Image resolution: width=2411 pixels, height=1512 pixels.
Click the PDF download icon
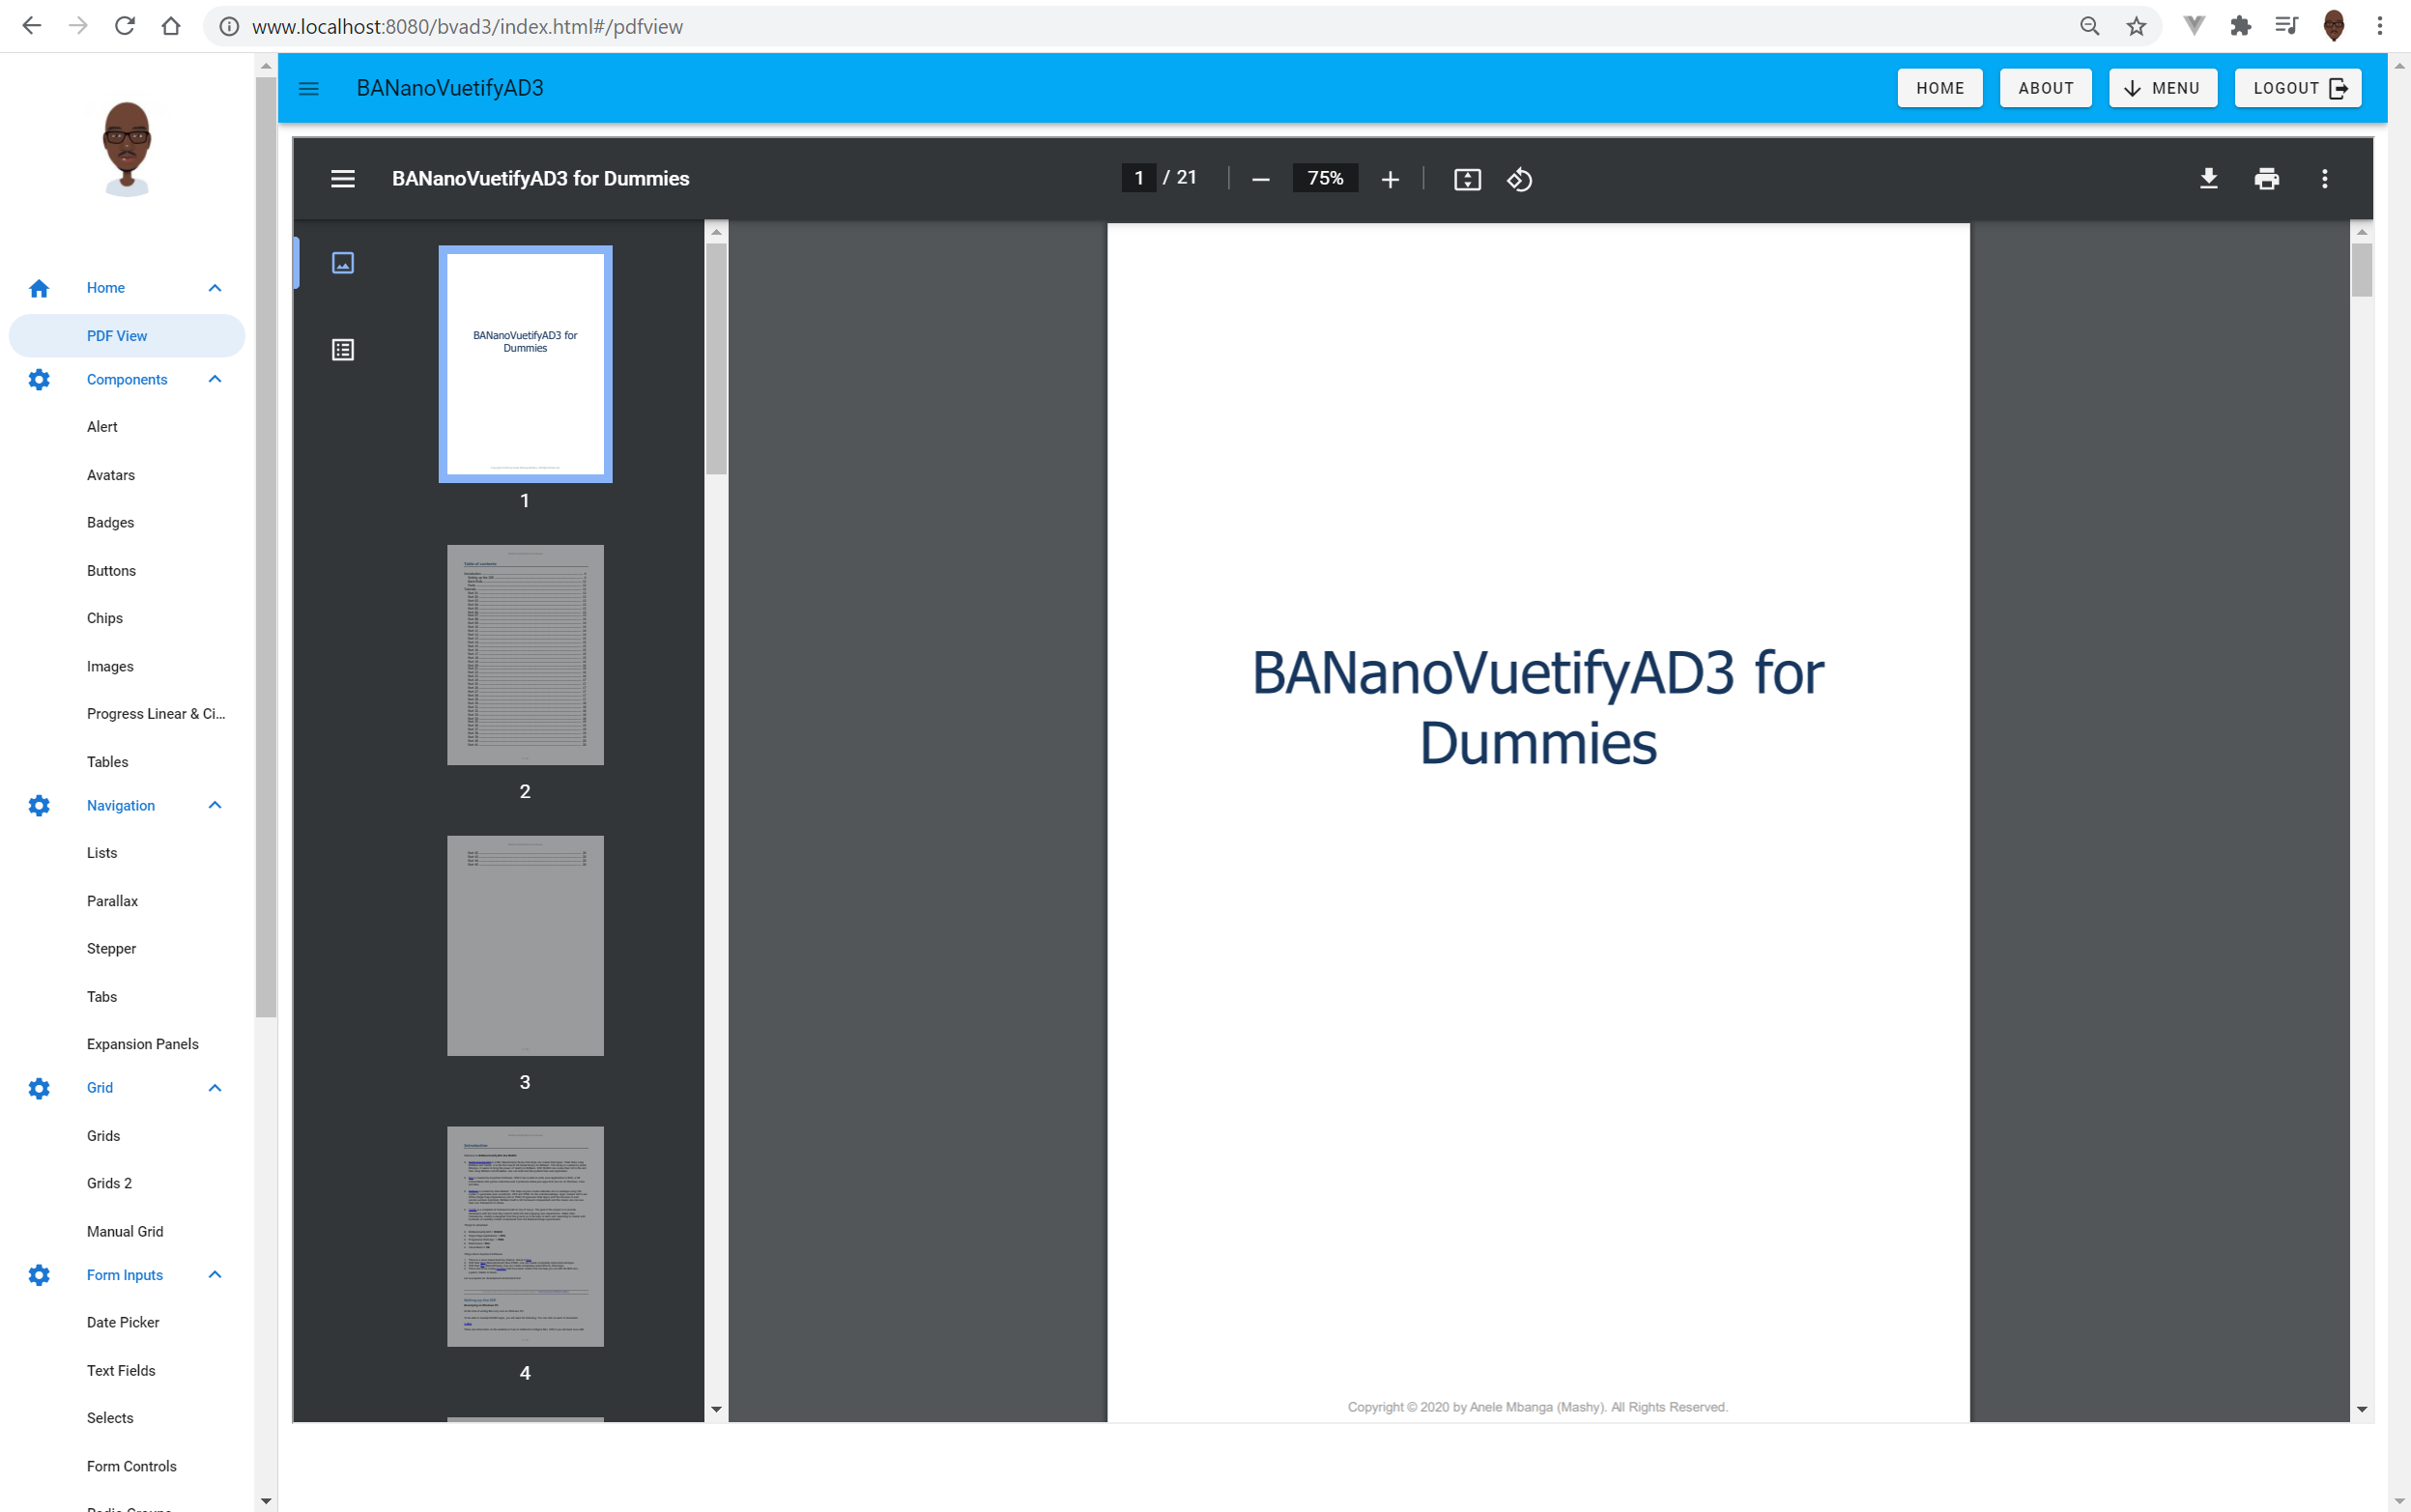2208,179
